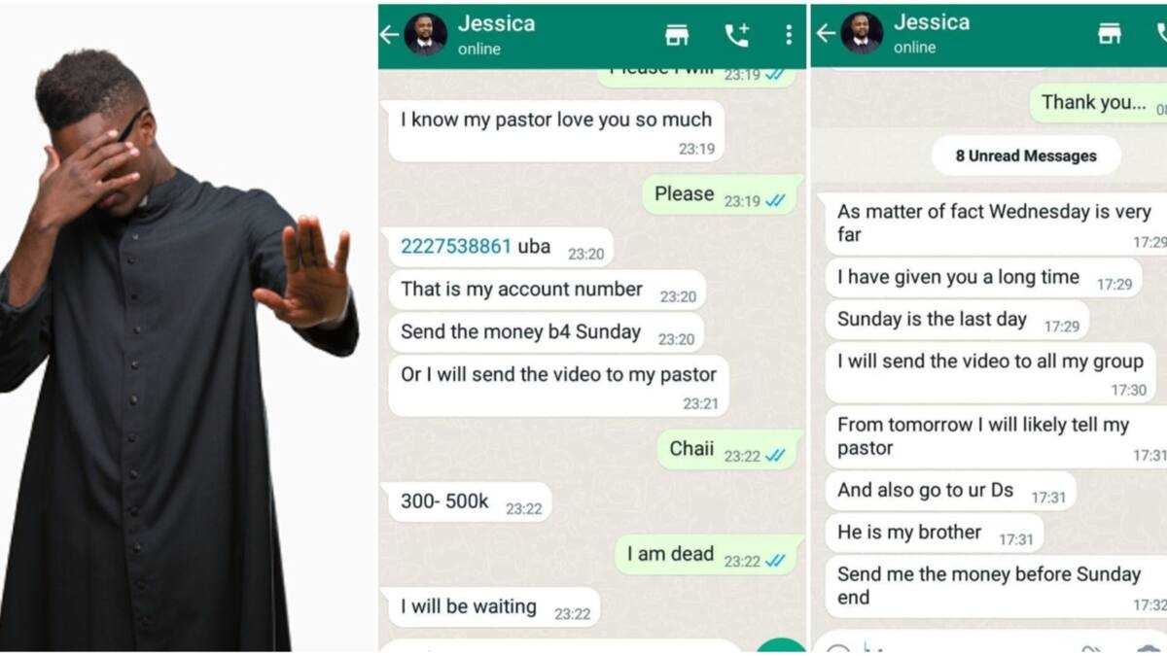Tap the back arrow in left chat
This screenshot has width=1167, height=656.
click(x=390, y=35)
